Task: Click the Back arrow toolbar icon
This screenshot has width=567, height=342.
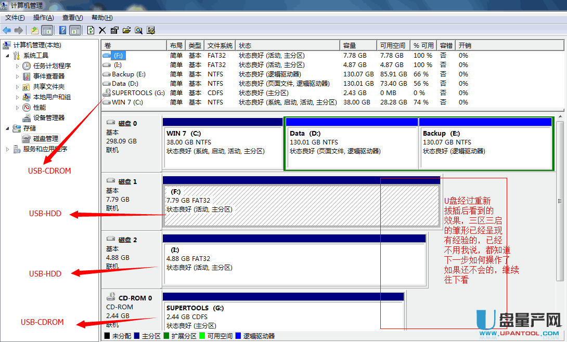Action: pos(7,30)
